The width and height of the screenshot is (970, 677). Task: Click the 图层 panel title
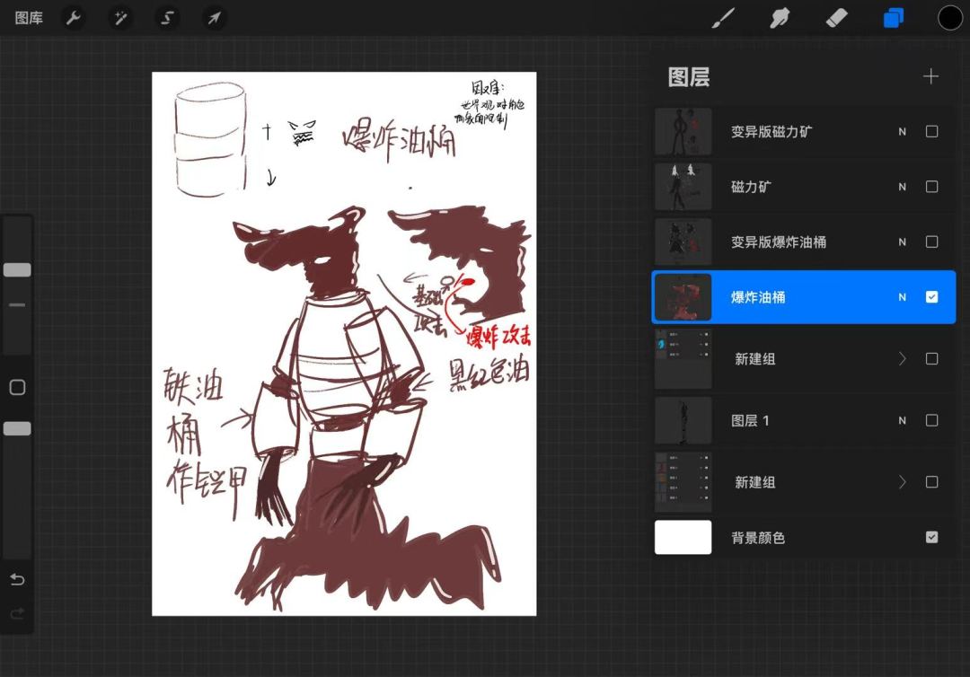[x=689, y=77]
